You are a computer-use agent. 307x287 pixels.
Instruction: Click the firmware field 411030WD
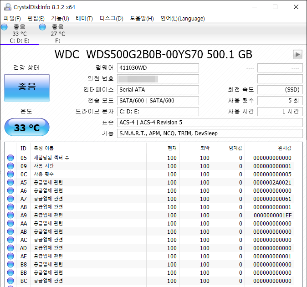158,68
